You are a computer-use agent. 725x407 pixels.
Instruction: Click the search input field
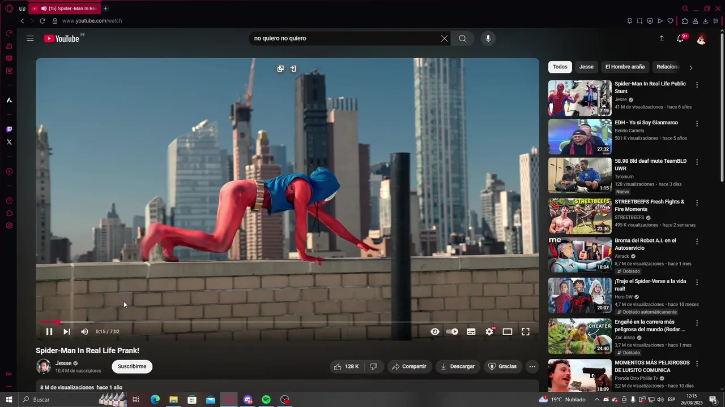pos(344,38)
